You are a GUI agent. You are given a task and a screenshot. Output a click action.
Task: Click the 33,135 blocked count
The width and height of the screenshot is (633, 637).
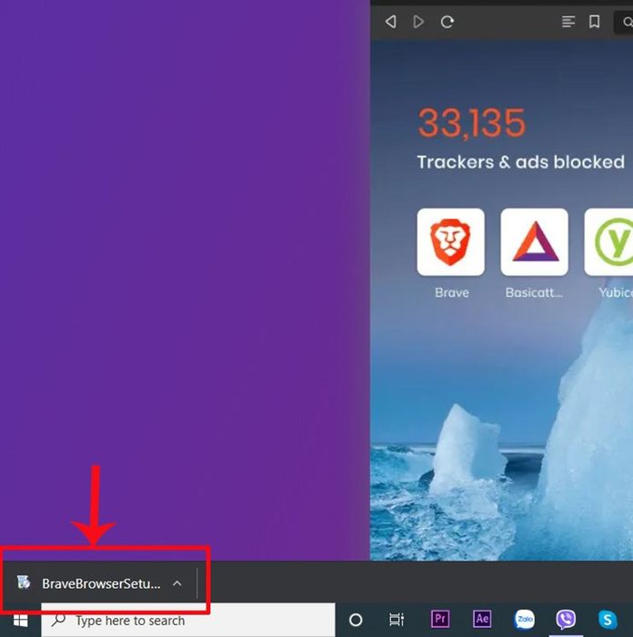point(472,123)
